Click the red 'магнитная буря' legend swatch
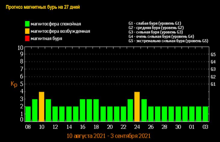 click(x=27, y=38)
